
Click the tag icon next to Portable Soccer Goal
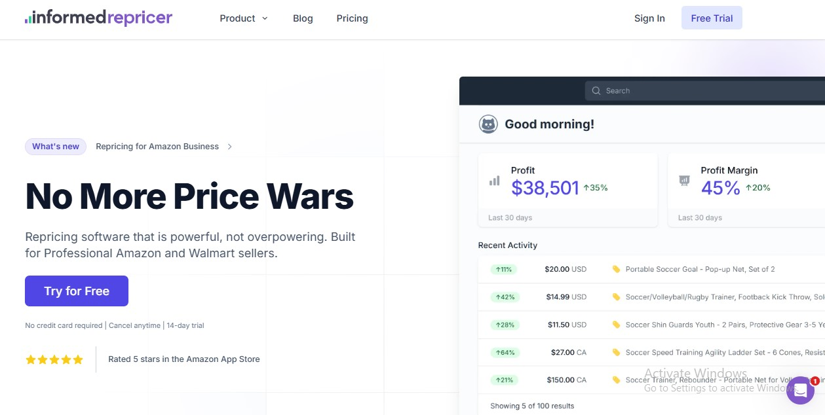tap(615, 269)
